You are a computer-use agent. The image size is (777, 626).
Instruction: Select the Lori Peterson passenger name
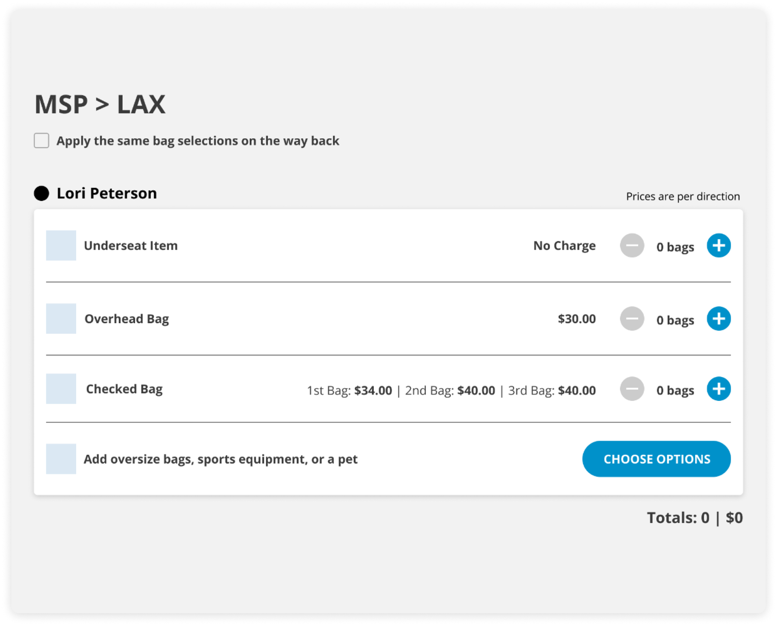point(107,193)
